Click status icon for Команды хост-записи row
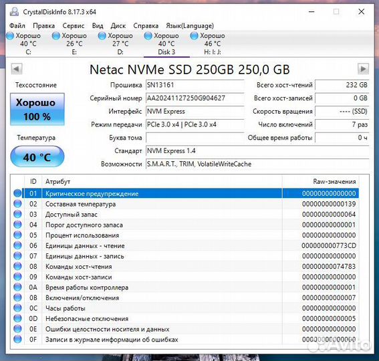 point(17,277)
